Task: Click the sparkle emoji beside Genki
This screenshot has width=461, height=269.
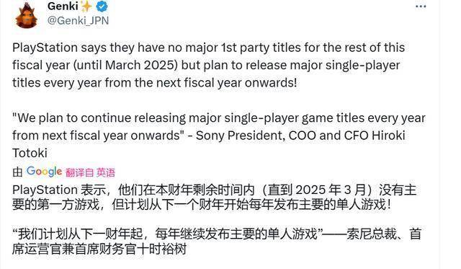Action: [86, 6]
